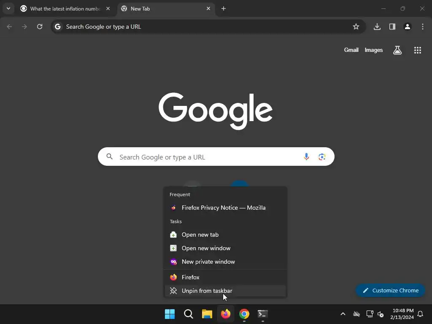Open the Windows Start menu
The image size is (432, 324).
(x=170, y=314)
